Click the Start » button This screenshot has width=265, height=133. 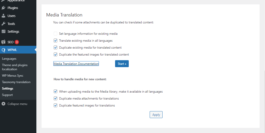tap(122, 64)
